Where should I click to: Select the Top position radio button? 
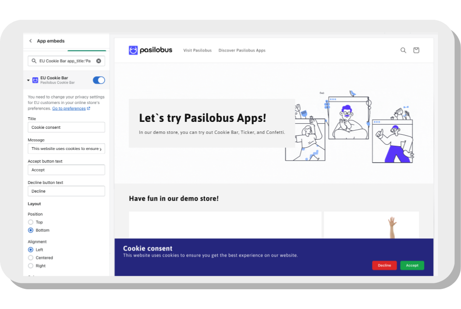31,222
